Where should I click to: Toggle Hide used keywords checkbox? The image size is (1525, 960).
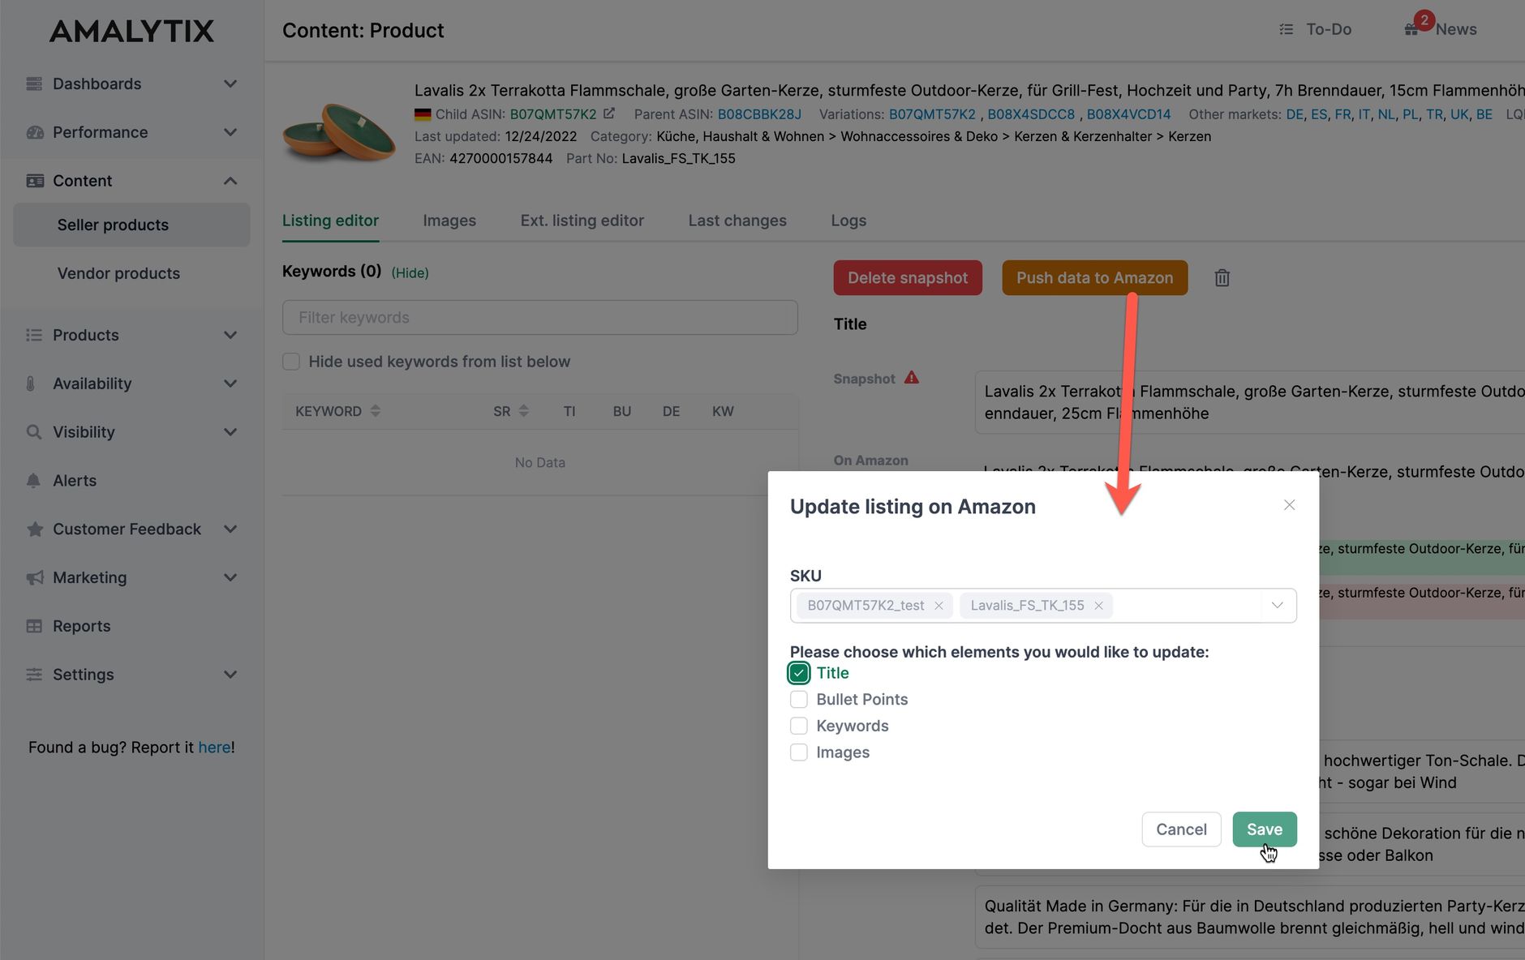291,362
